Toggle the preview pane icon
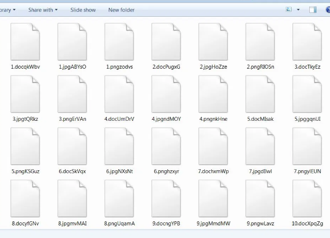The width and height of the screenshot is (330, 238). (313, 10)
